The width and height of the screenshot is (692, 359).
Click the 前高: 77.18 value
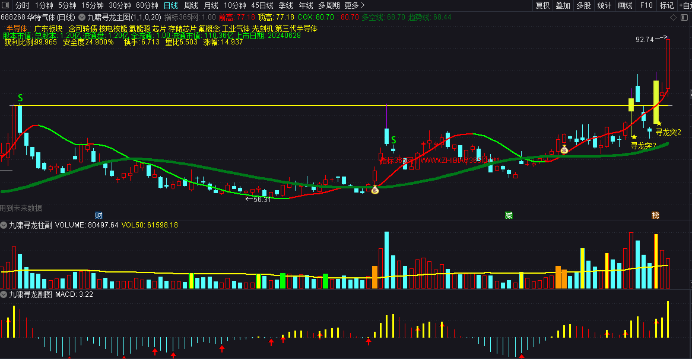237,17
